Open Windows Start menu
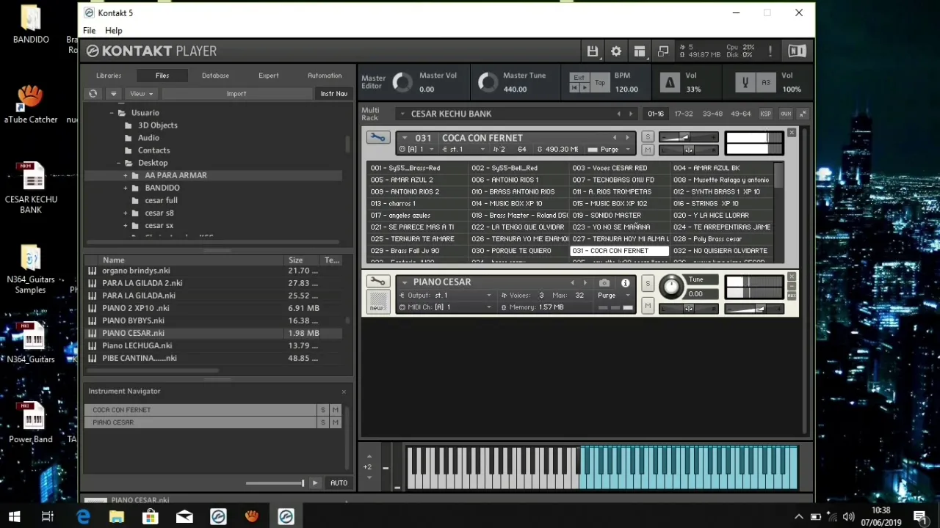This screenshot has width=940, height=528. [15, 517]
